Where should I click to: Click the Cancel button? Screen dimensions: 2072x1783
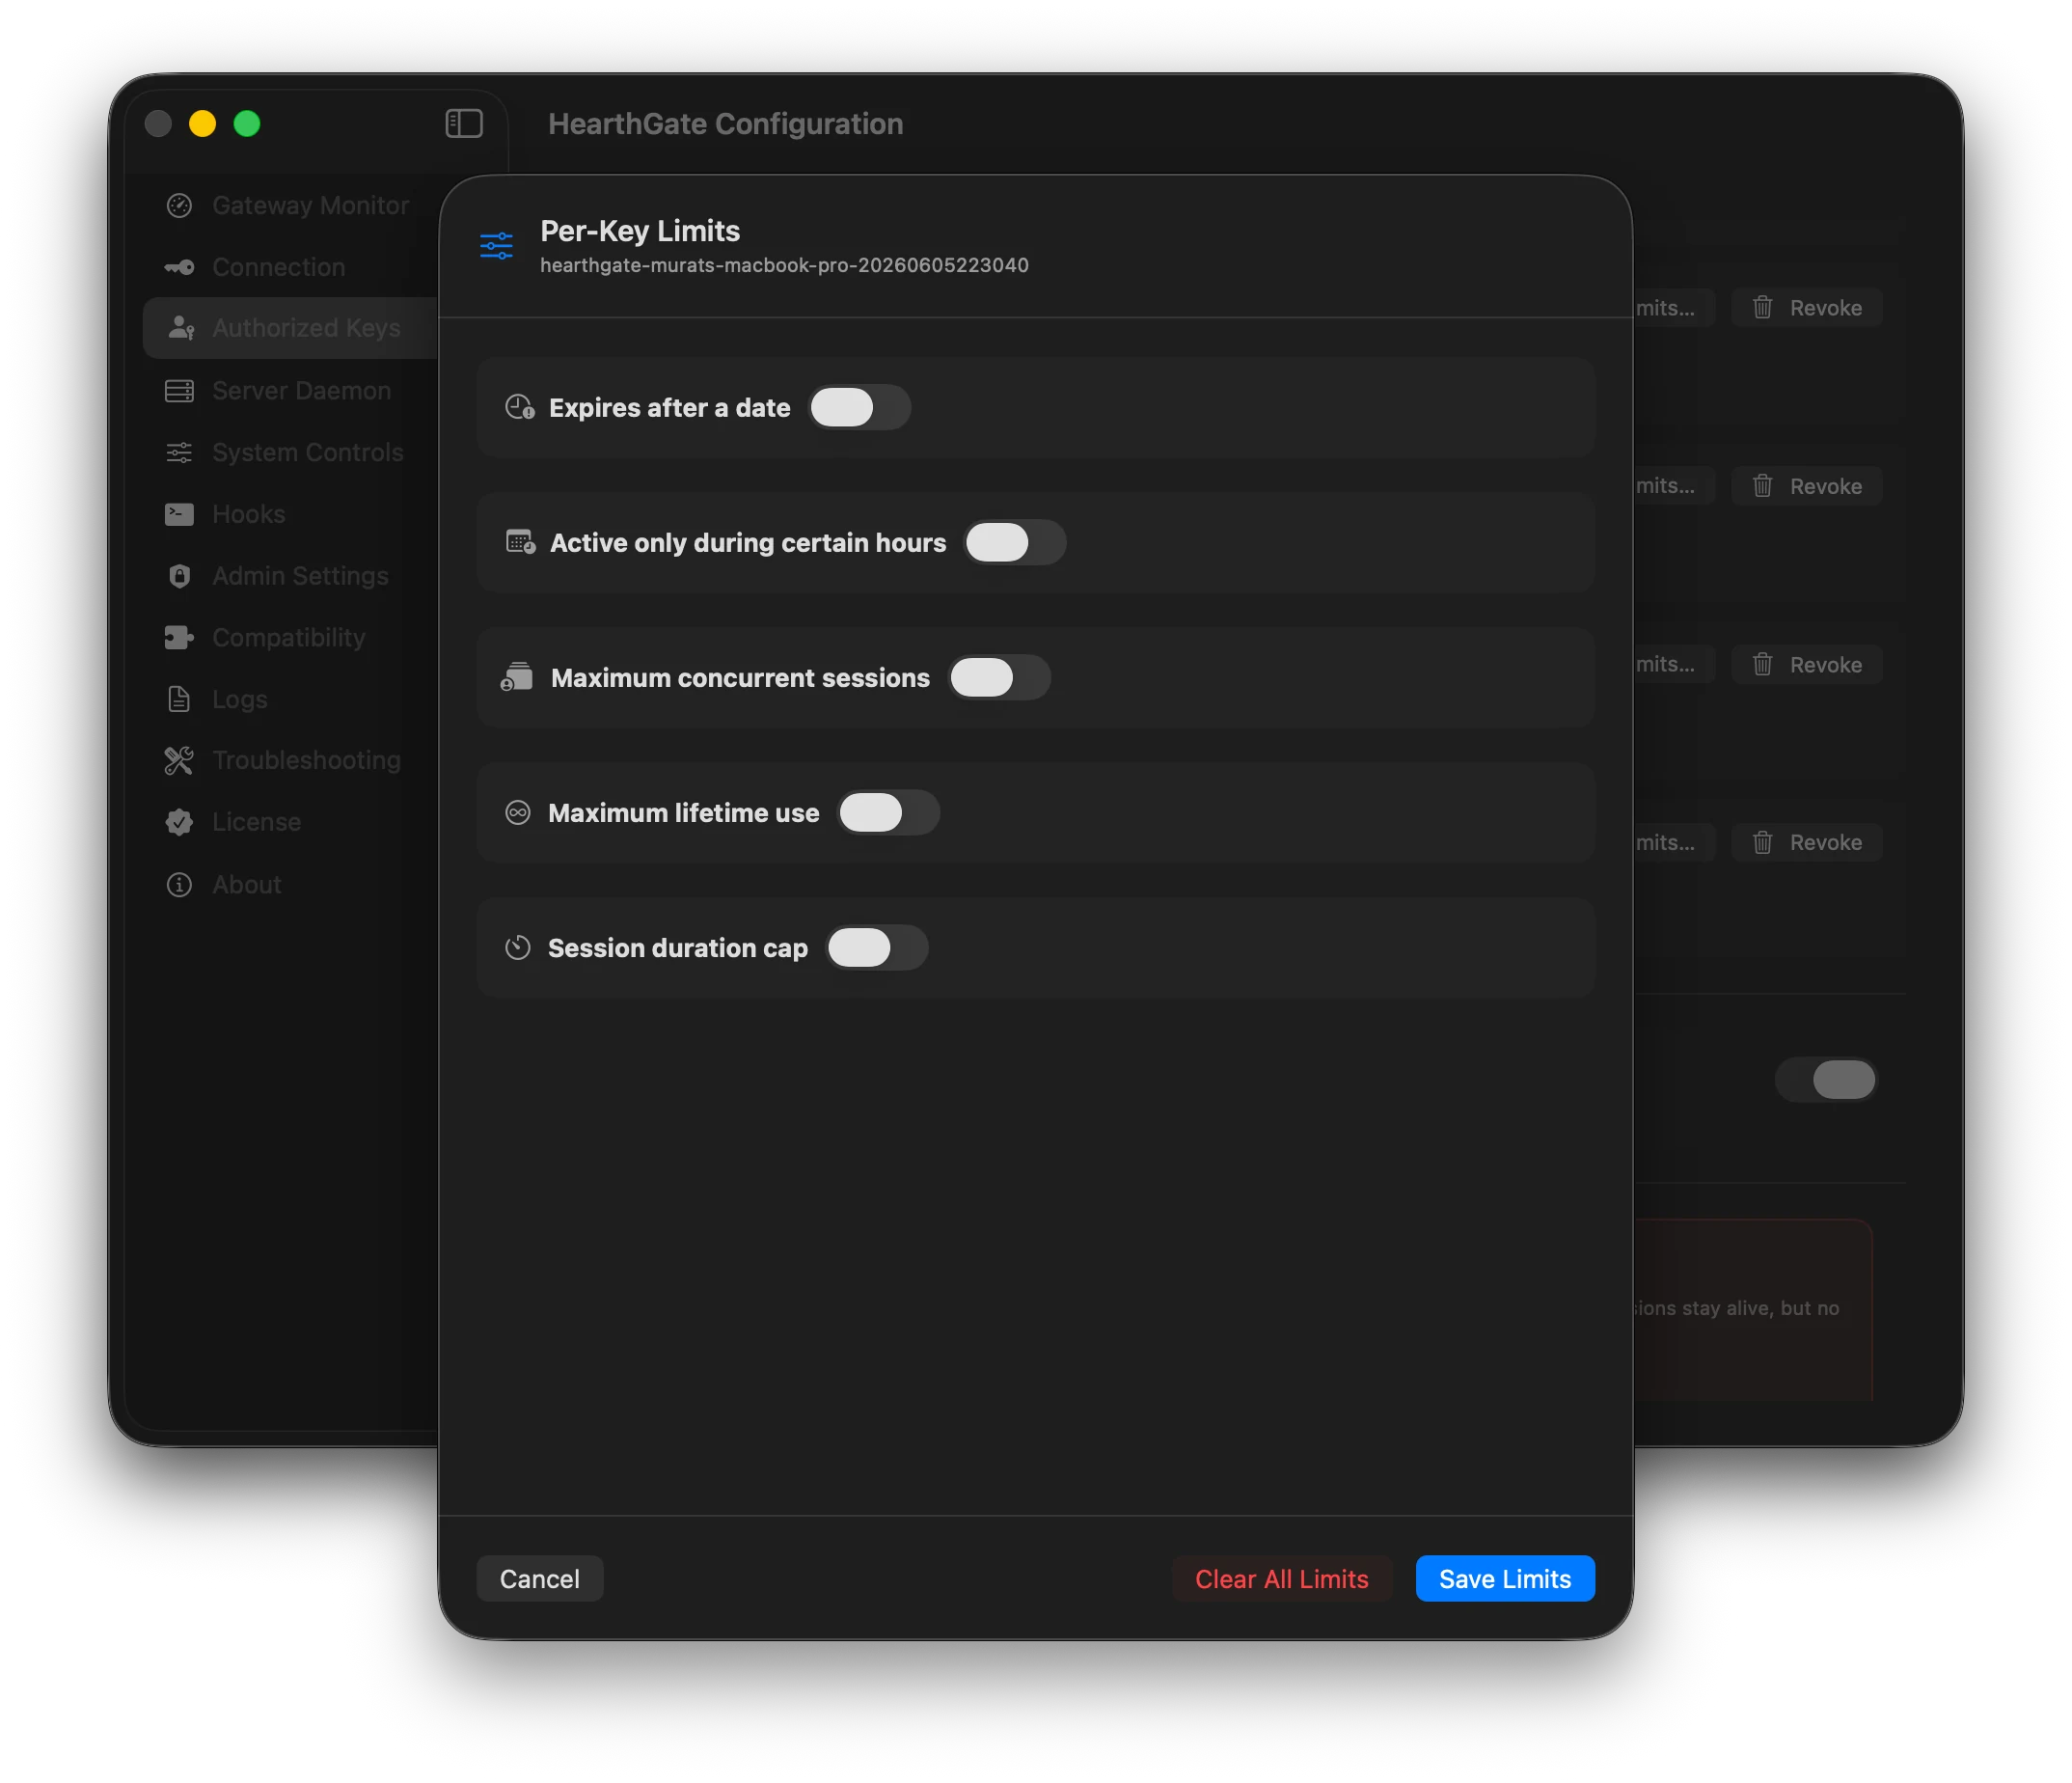pyautogui.click(x=540, y=1580)
